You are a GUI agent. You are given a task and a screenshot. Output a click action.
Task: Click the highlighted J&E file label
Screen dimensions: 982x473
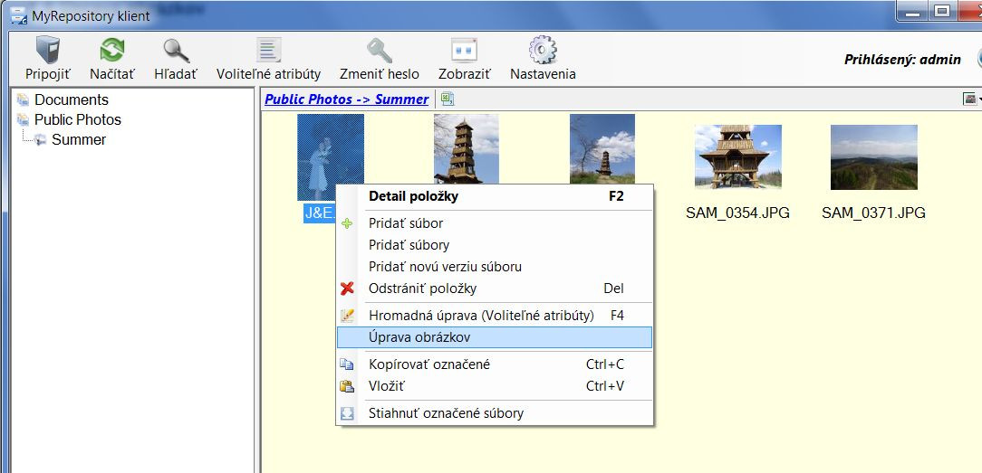[320, 213]
